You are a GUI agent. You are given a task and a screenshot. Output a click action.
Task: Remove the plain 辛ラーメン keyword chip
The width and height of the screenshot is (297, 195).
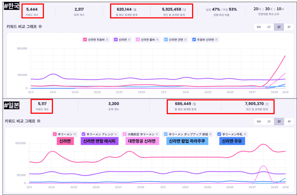75,134
